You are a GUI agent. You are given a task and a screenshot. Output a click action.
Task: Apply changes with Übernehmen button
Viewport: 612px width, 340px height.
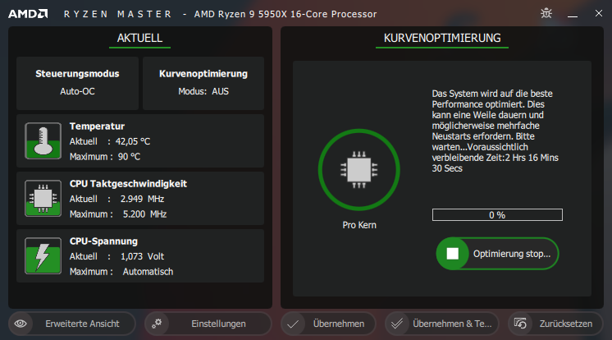click(328, 324)
